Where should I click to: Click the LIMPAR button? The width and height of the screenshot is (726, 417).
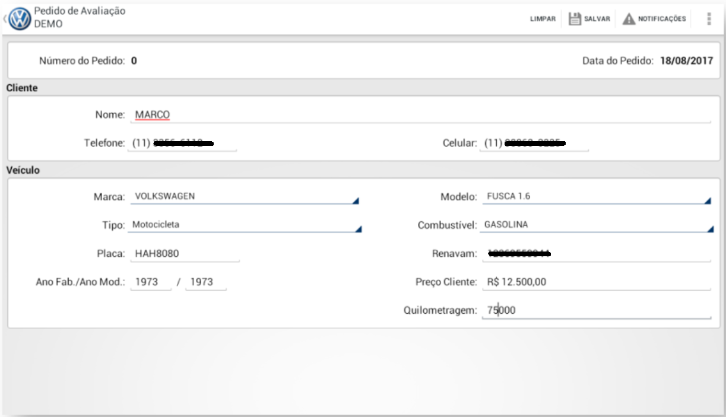point(543,19)
